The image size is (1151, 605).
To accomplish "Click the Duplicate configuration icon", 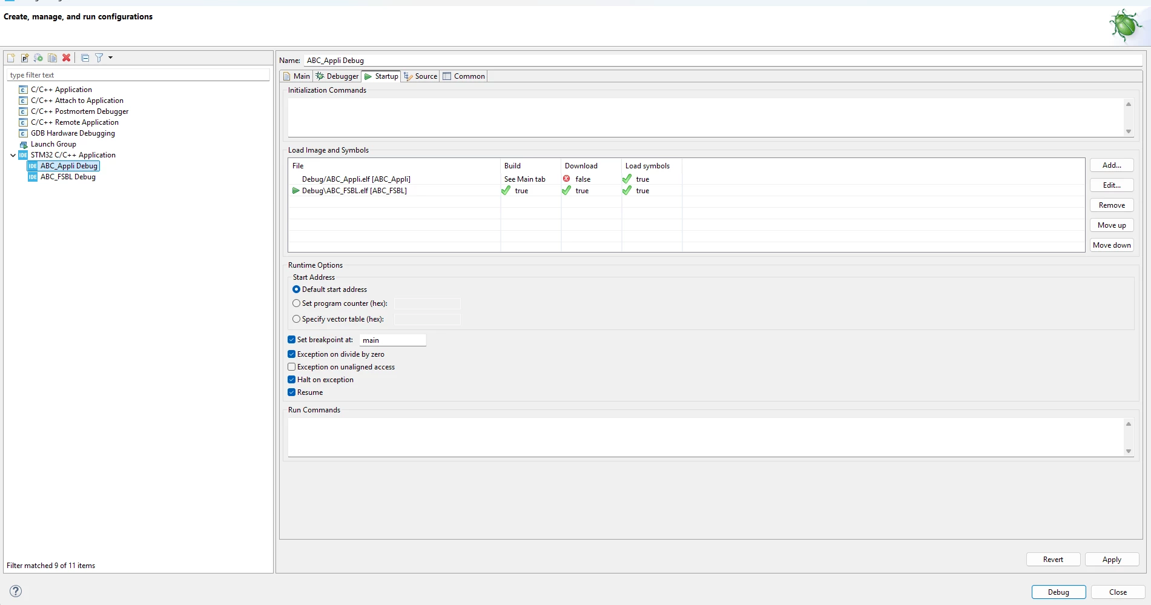I will (53, 58).
